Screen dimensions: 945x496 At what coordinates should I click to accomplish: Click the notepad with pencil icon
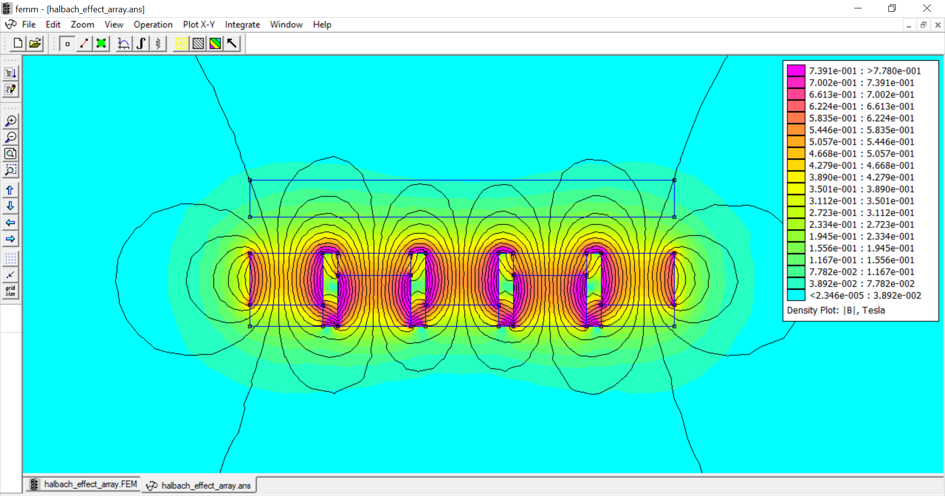(10, 89)
